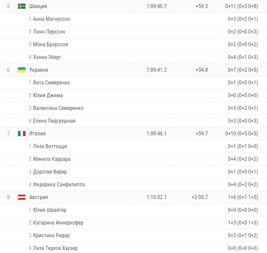Viewport: 267px width, 253px height.
Task: Select the Италия team name
Action: coord(37,133)
